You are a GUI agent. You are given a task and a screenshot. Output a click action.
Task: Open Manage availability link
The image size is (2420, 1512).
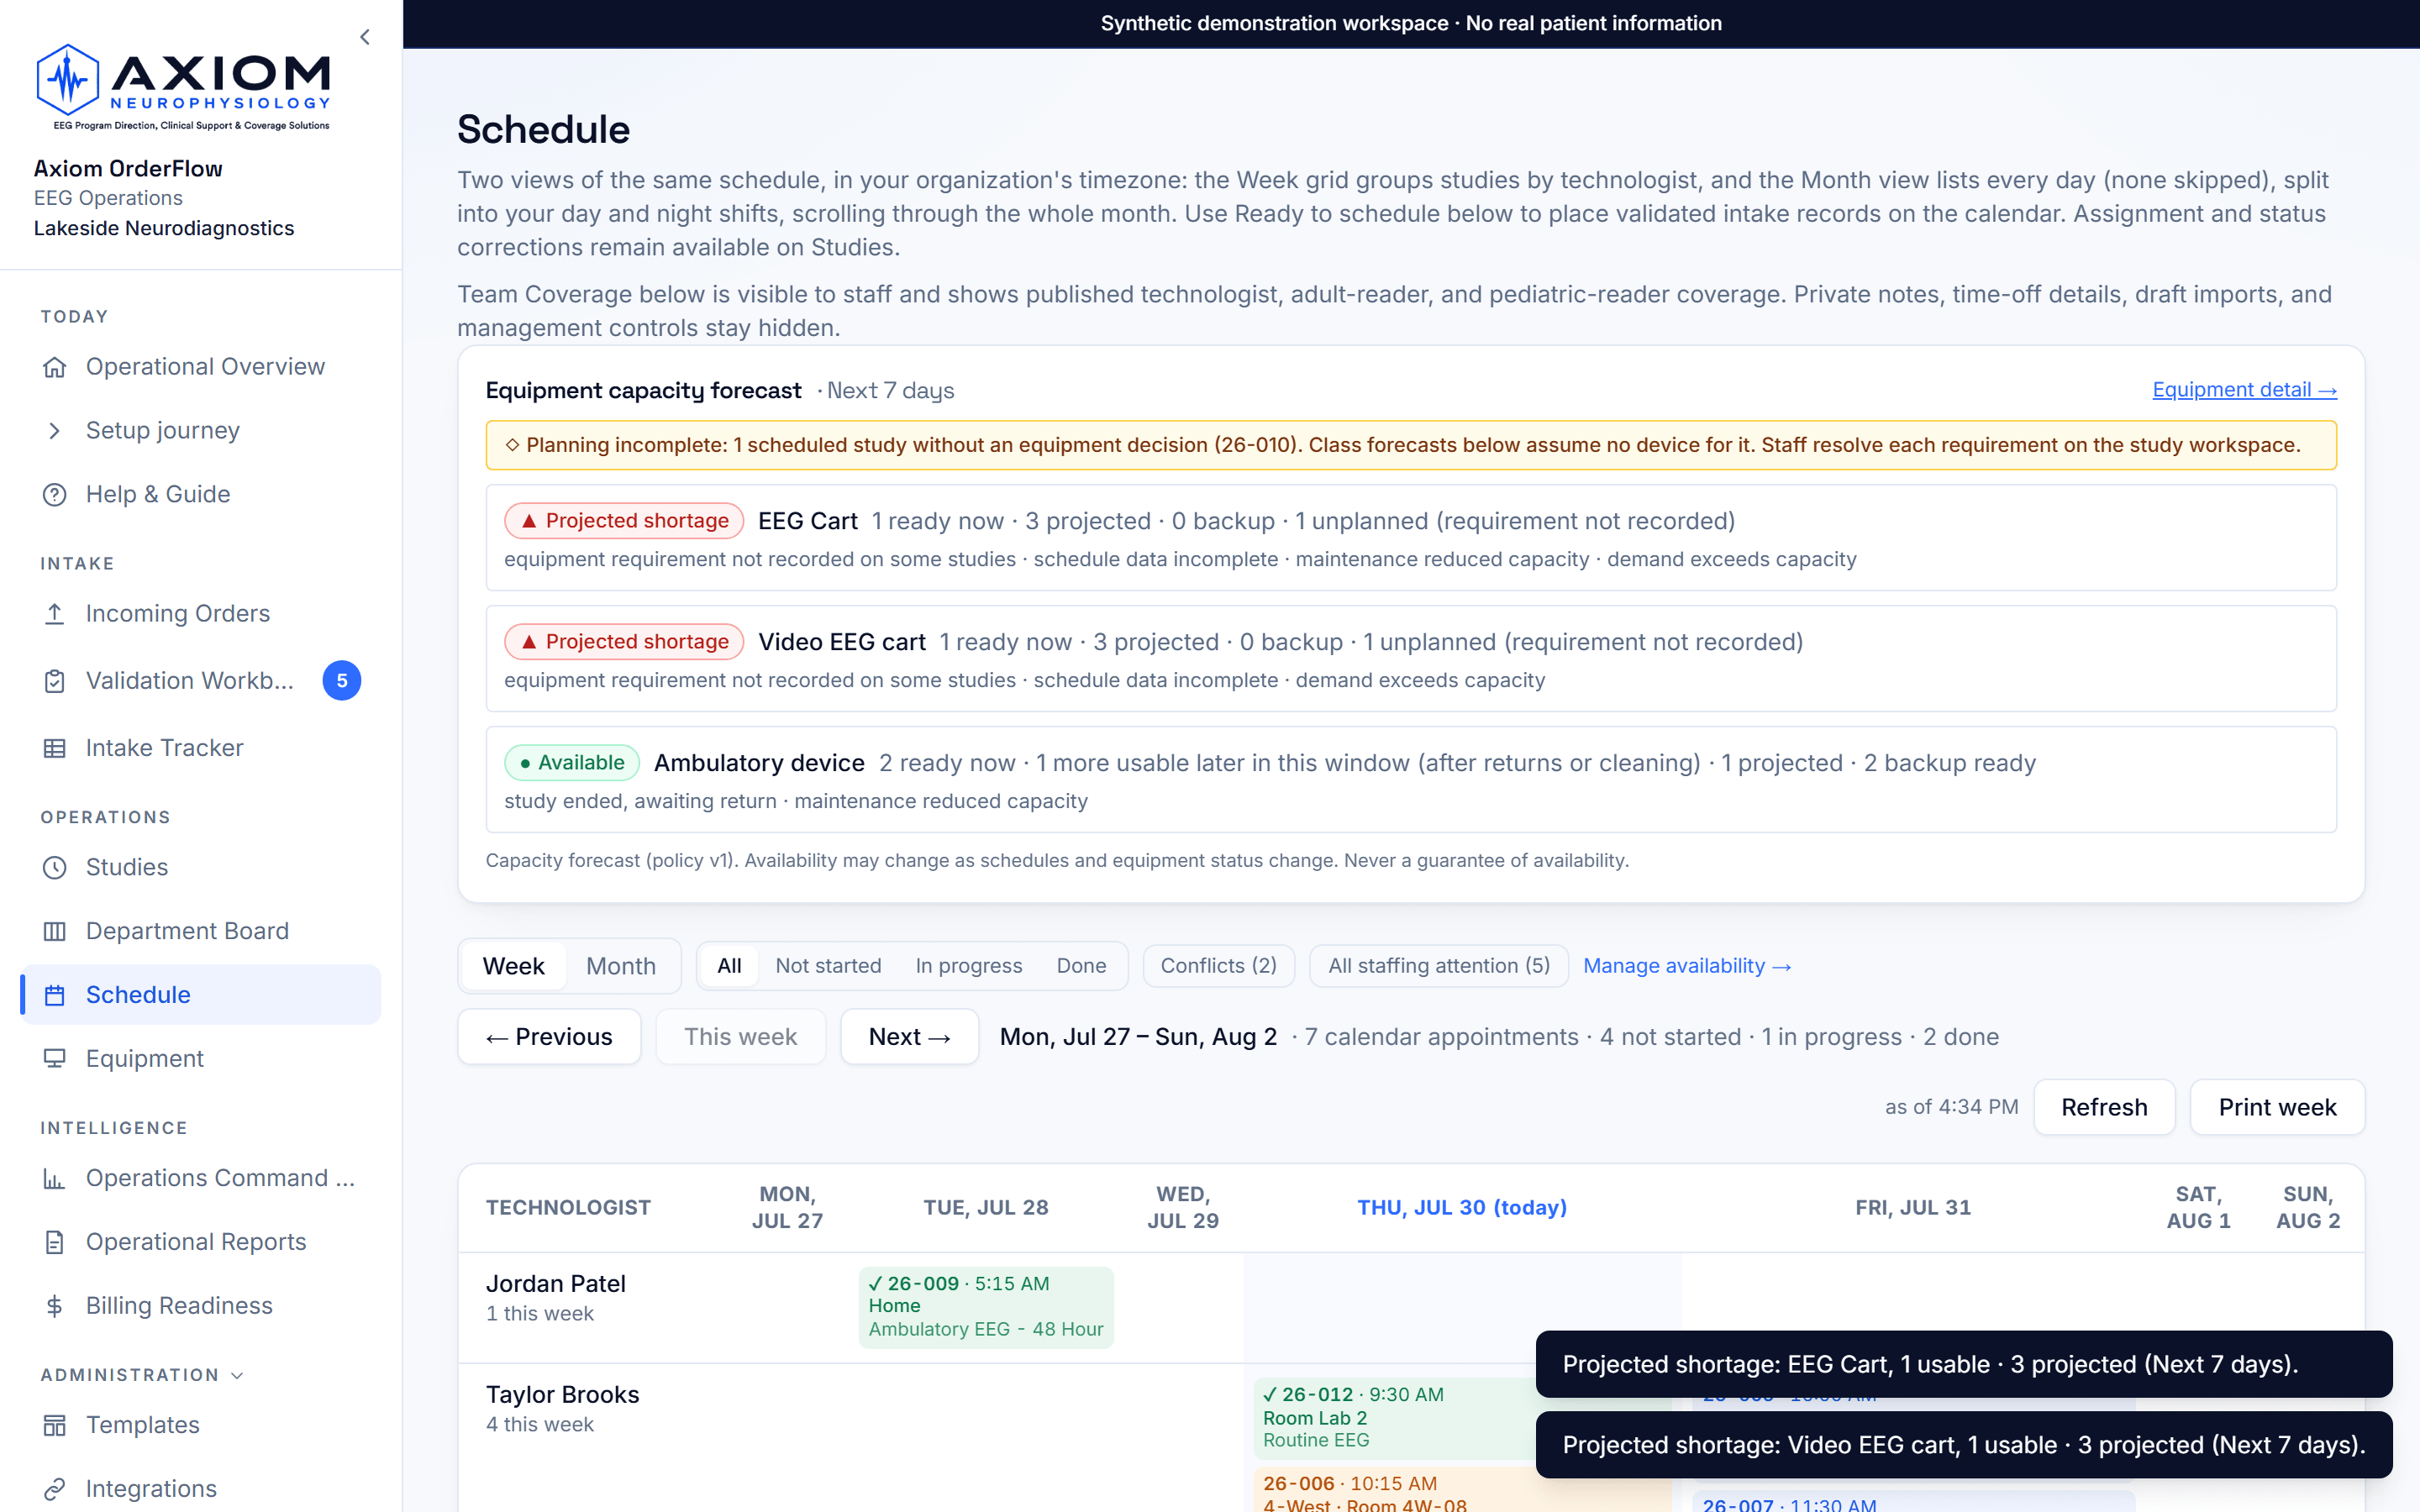(x=1687, y=967)
